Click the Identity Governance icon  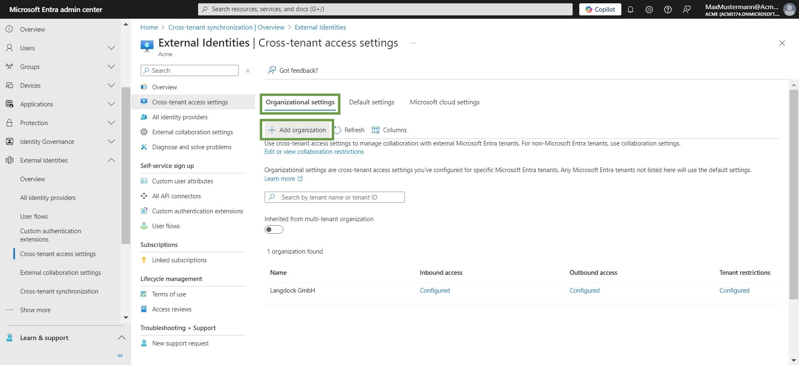[9, 141]
